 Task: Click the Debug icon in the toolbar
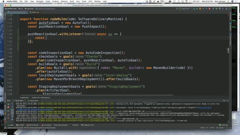[x=197, y=9]
